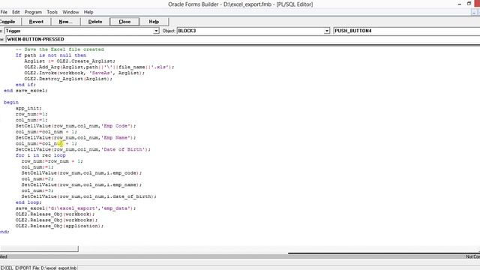Image resolution: width=480 pixels, height=270 pixels.
Task: Click the Close button in editor toolbar
Action: click(x=124, y=22)
